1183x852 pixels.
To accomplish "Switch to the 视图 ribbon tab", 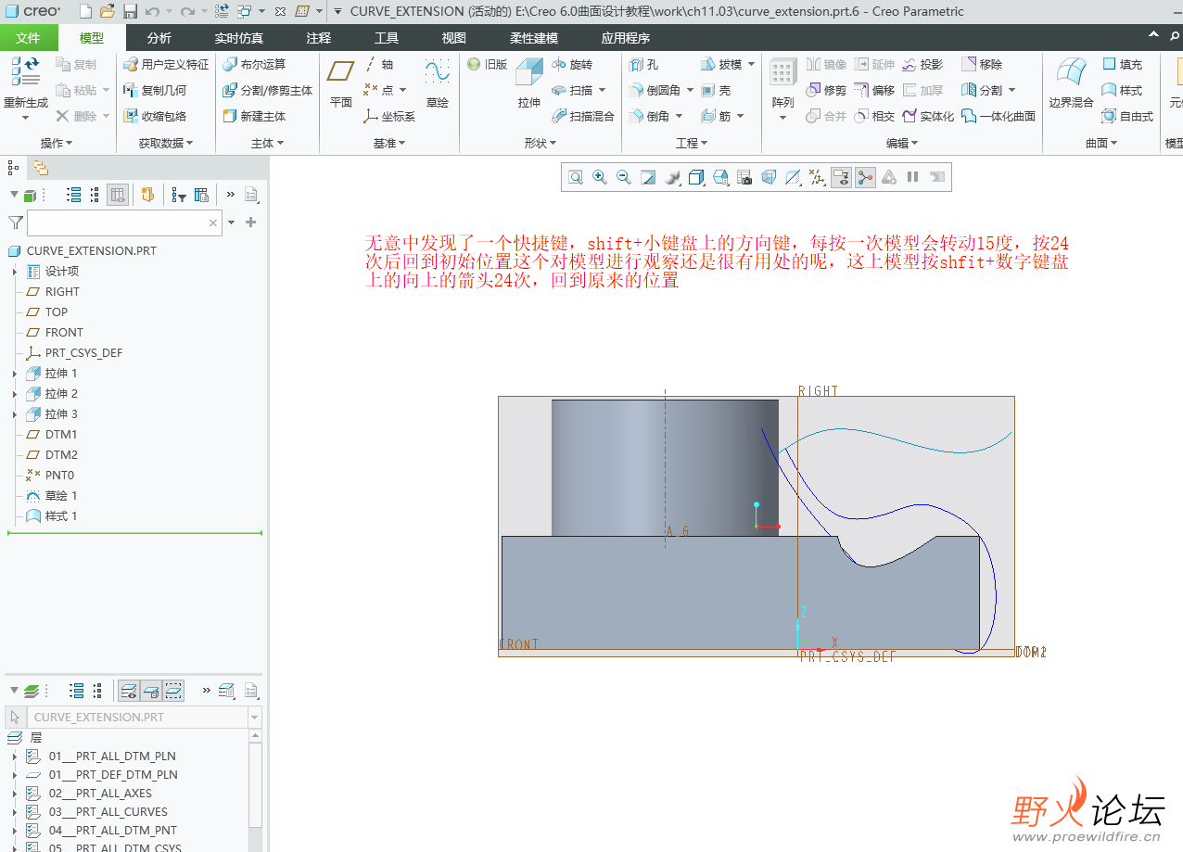I will (x=454, y=38).
